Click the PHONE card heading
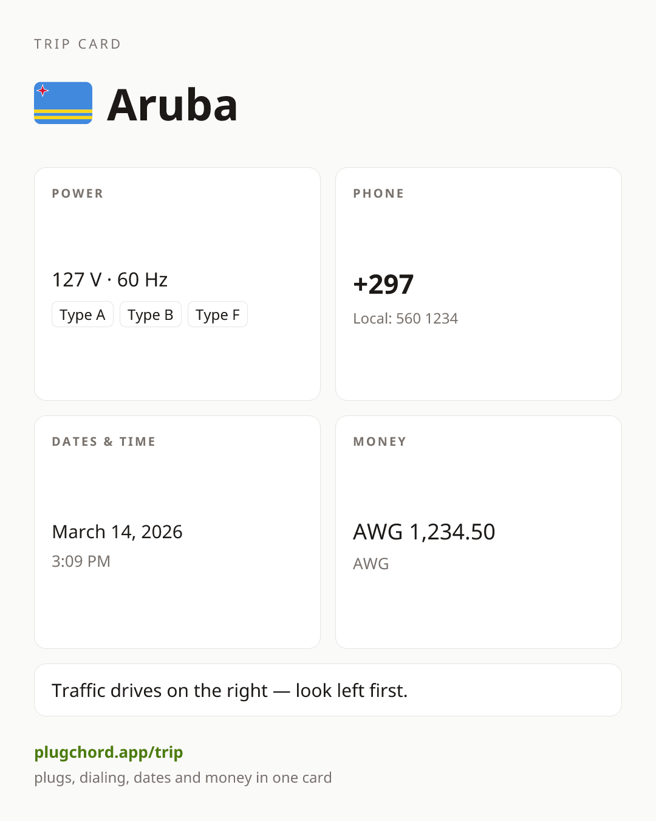The width and height of the screenshot is (656, 821). [x=378, y=193]
